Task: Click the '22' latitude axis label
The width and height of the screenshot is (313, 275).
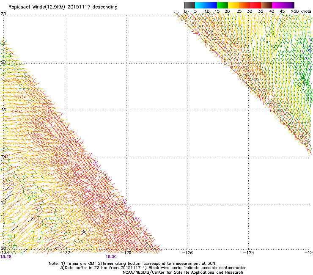Action: [3, 203]
